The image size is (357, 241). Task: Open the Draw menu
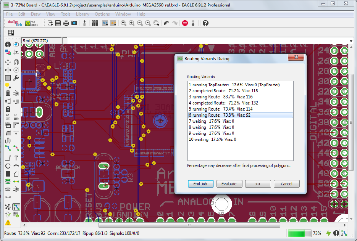click(36, 14)
